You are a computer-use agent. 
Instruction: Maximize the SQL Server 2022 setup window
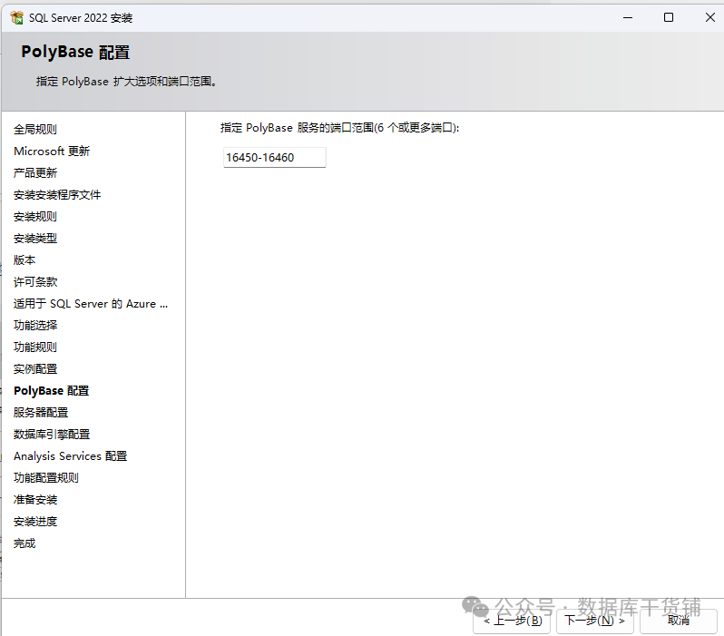click(668, 17)
